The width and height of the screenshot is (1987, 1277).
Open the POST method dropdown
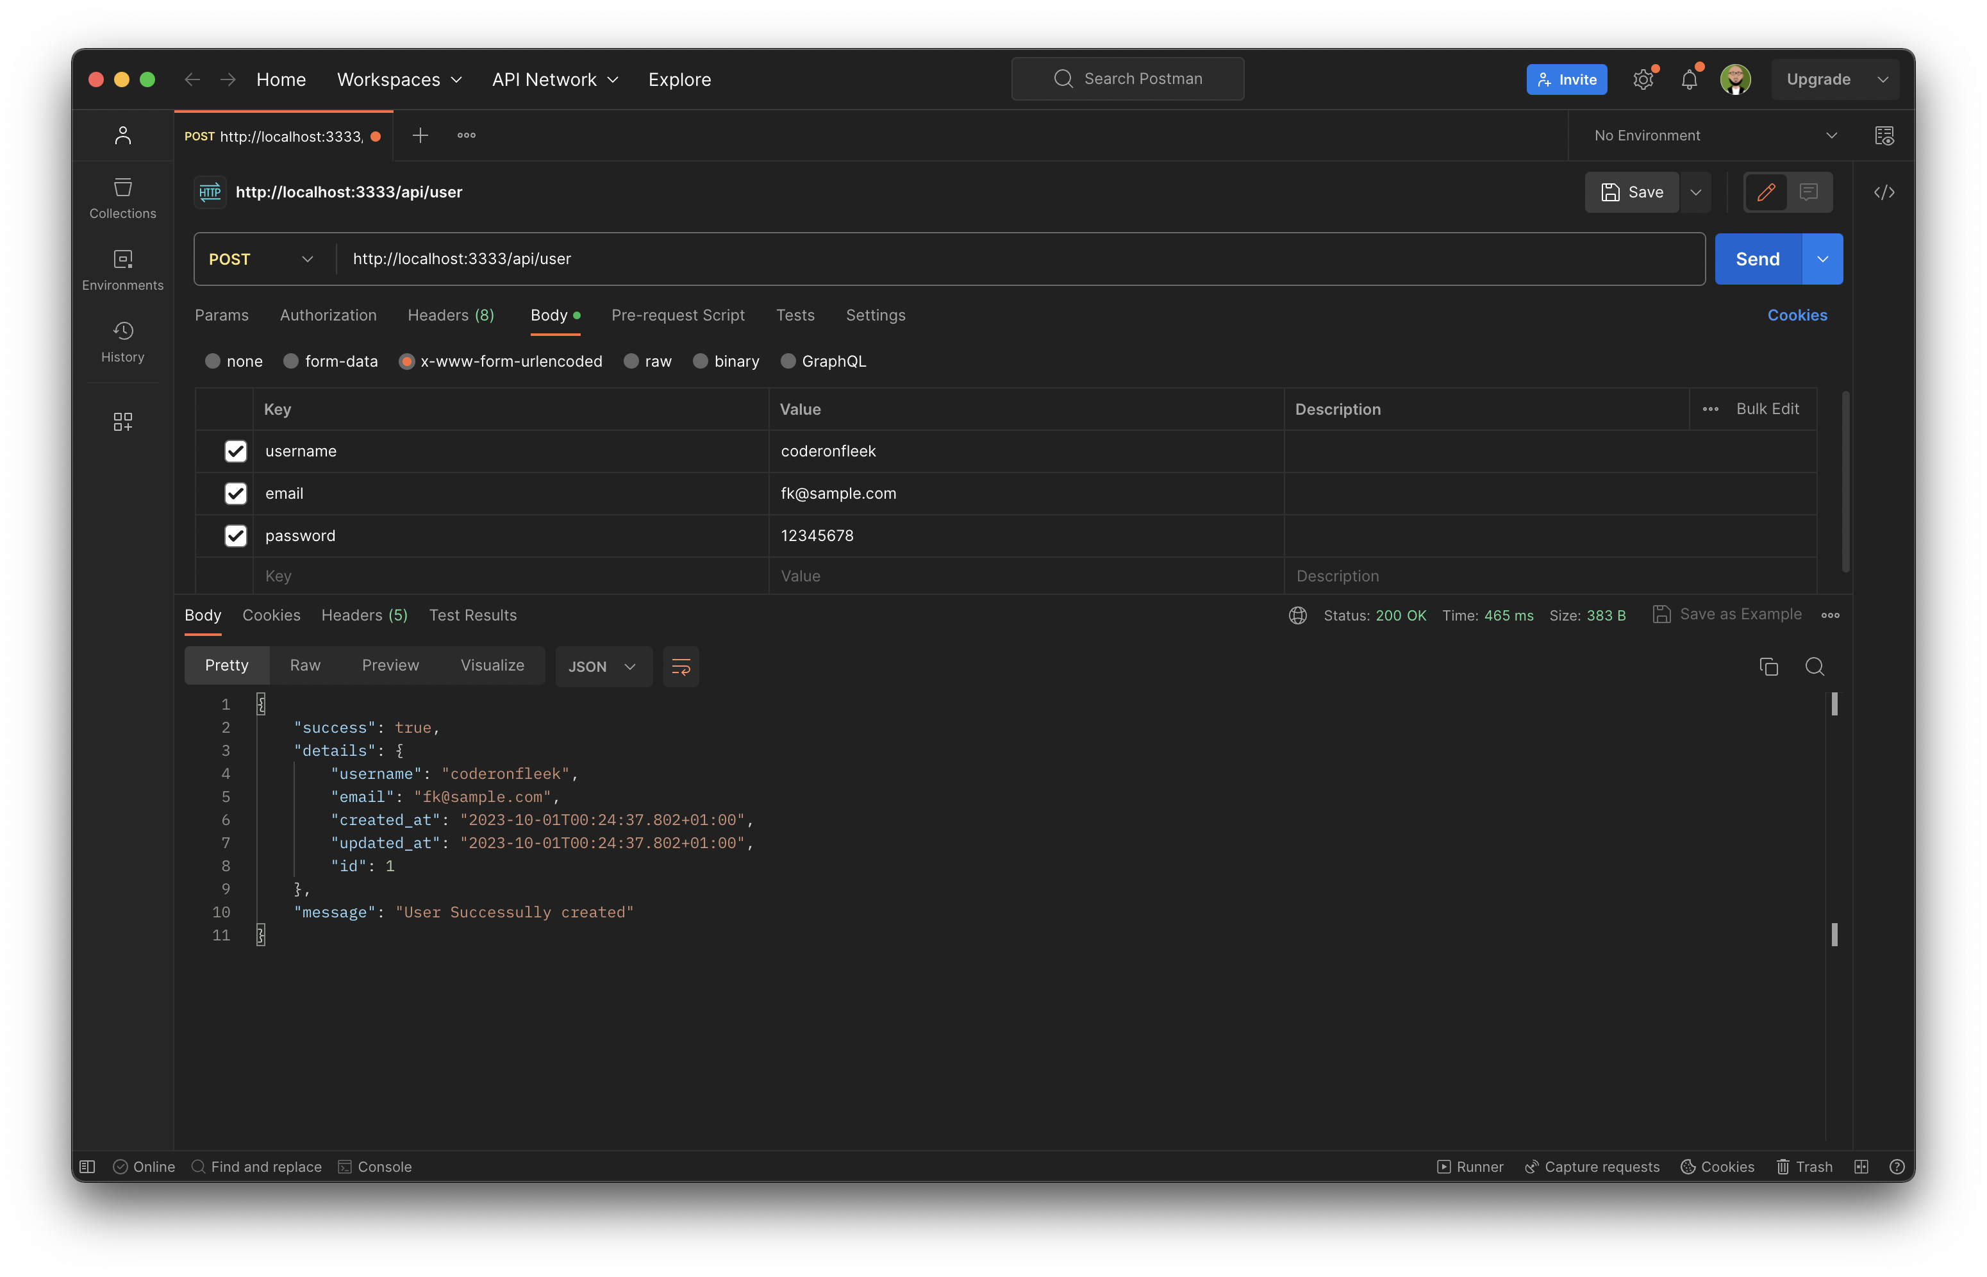261,260
